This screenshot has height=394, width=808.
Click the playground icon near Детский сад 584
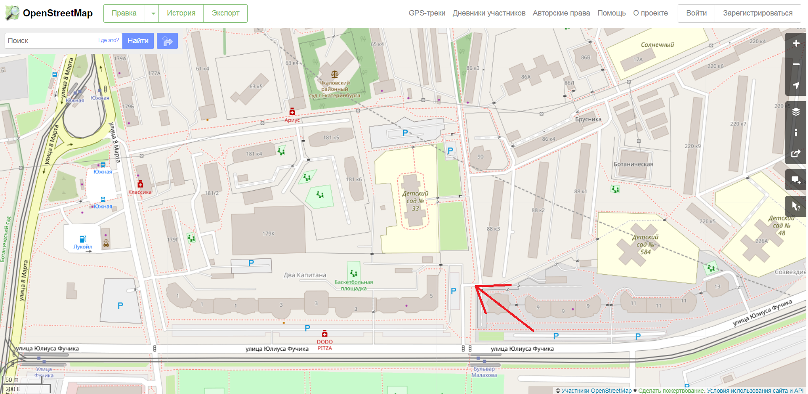pos(710,267)
